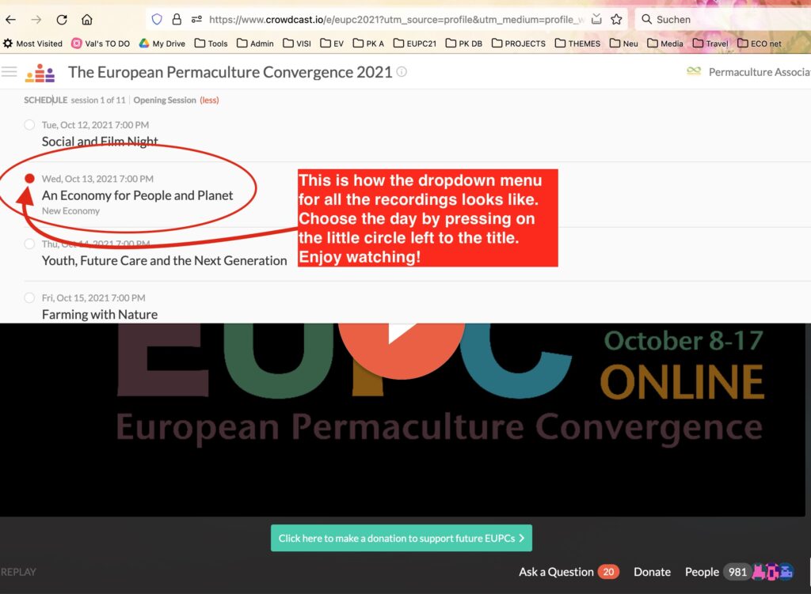Viewport: 811px width, 594px height.
Task: Open the EV bookmarks folder
Action: click(332, 44)
